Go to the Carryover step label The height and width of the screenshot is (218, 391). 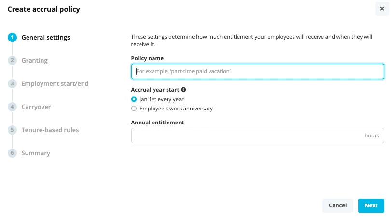point(36,107)
